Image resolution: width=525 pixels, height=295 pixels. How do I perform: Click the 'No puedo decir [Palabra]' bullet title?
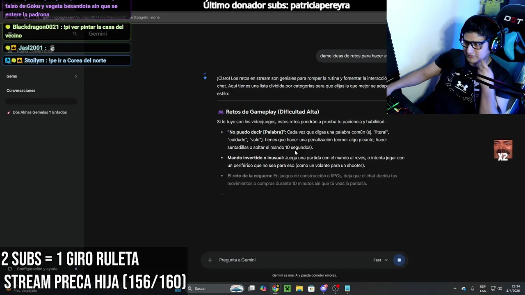[257, 132]
